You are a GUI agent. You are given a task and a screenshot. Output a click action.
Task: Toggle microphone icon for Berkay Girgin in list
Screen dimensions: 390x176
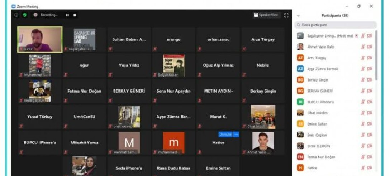(x=363, y=80)
